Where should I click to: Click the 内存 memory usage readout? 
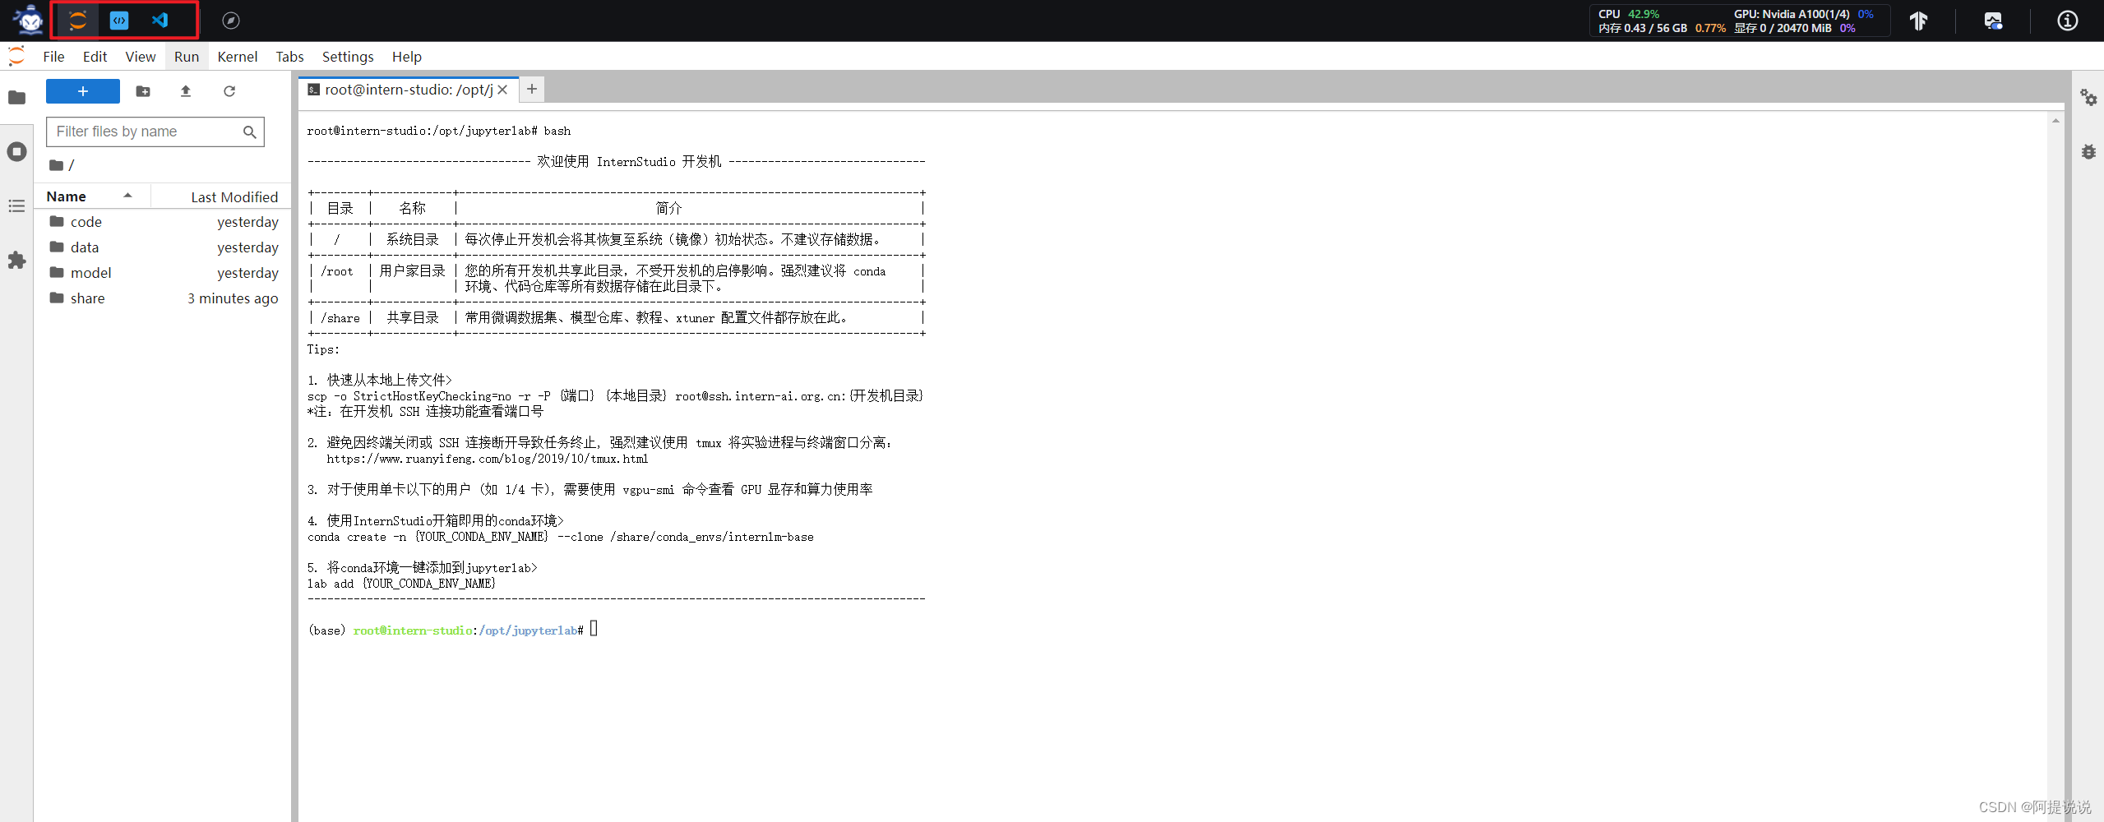(1662, 28)
